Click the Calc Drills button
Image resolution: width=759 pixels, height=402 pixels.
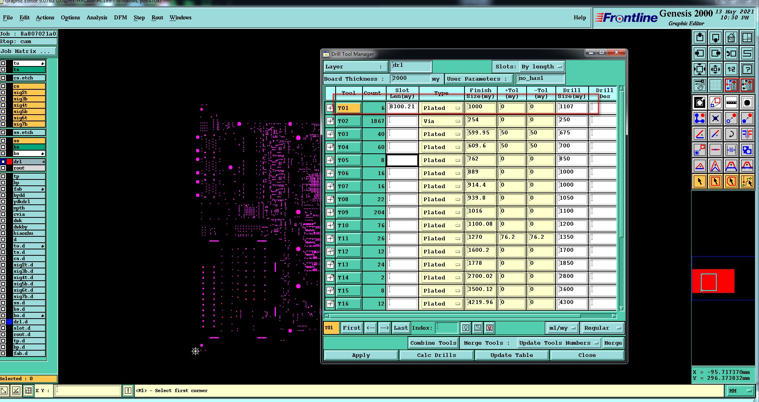point(436,355)
